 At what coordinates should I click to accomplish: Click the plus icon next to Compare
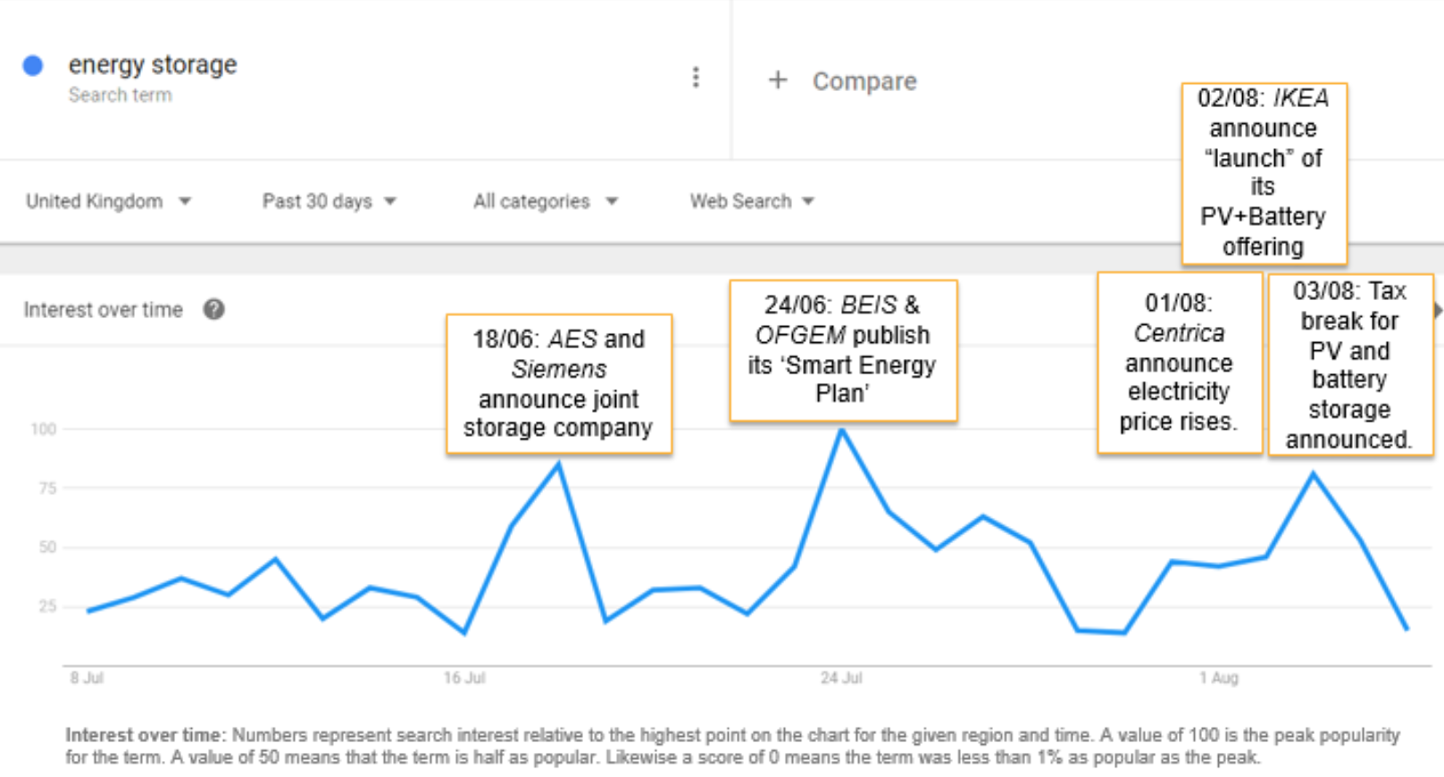[x=778, y=80]
